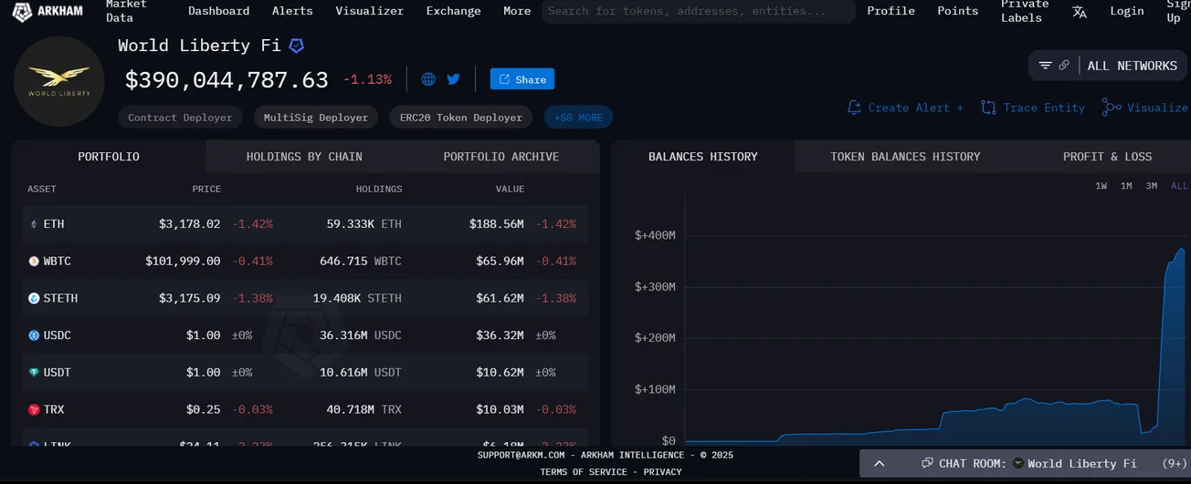The height and width of the screenshot is (484, 1191).
Task: Switch to PORTFOLIO tab
Action: (109, 157)
